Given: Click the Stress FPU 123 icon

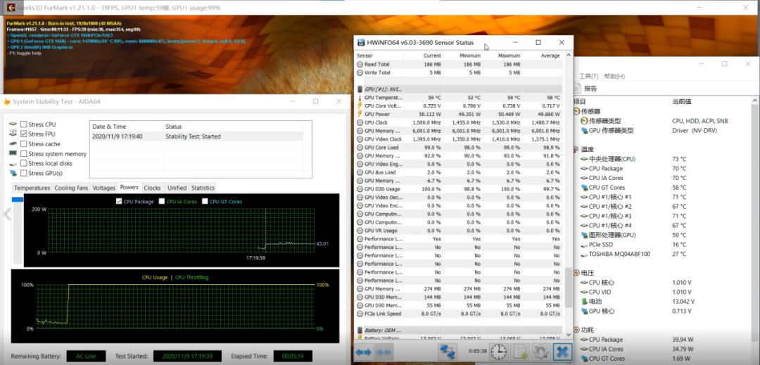Looking at the screenshot, I should (13, 134).
